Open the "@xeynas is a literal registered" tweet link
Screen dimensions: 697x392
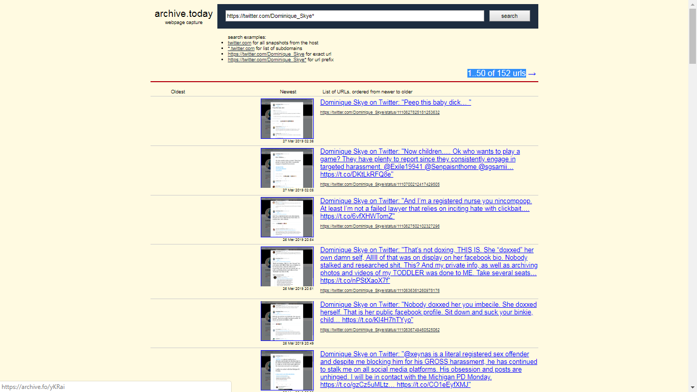click(x=429, y=370)
